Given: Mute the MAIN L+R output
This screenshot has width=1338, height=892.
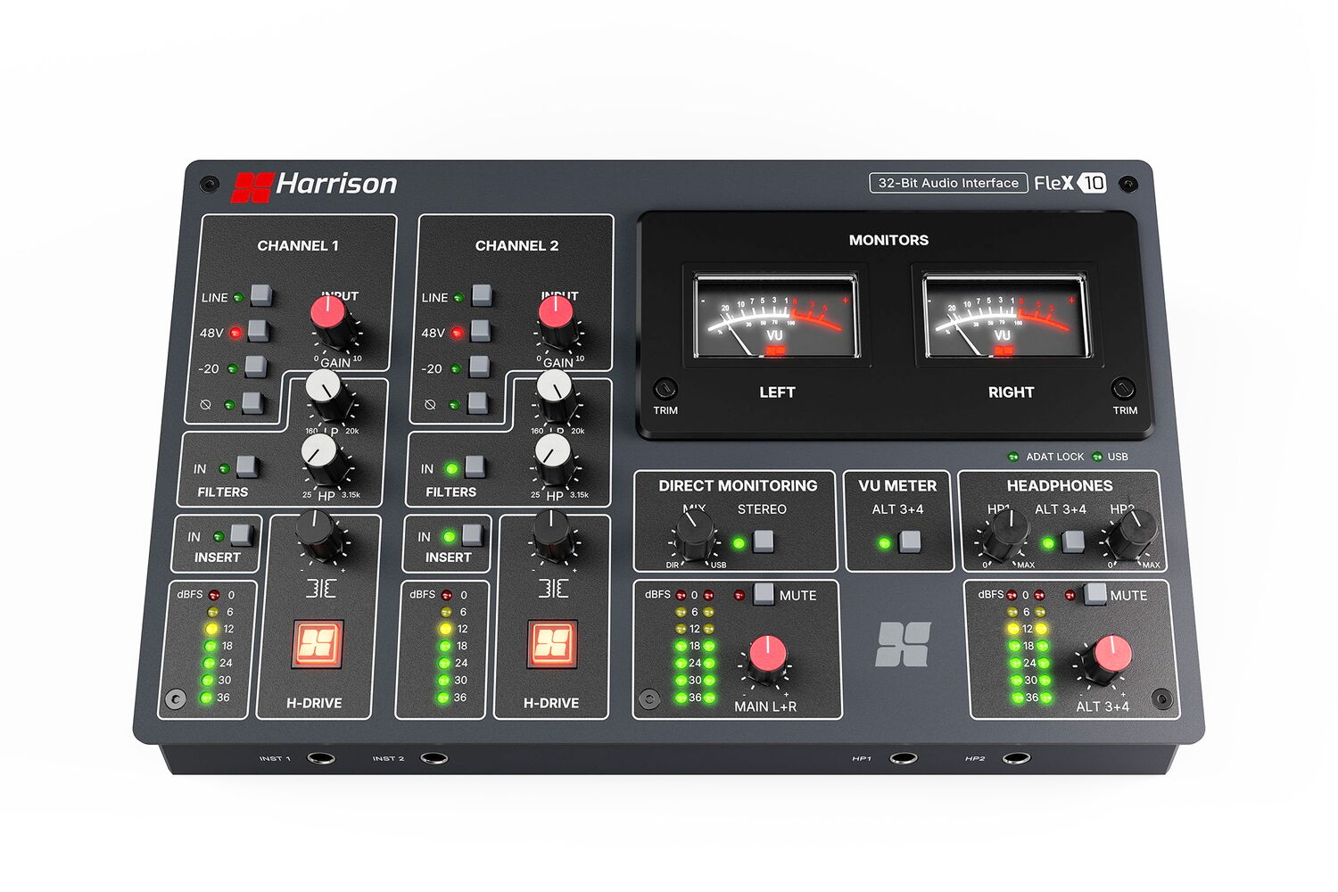Looking at the screenshot, I should (x=764, y=593).
